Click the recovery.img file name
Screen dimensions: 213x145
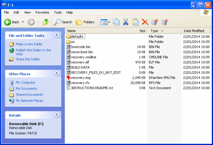pos(81,78)
